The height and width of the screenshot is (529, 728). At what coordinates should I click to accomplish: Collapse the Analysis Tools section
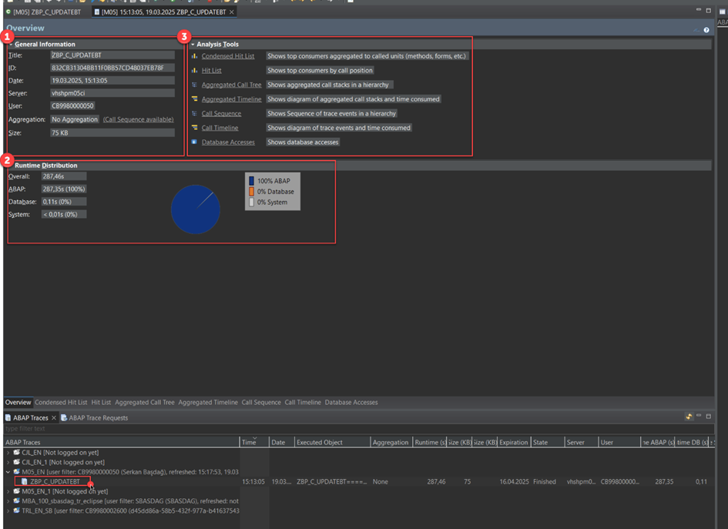point(193,45)
